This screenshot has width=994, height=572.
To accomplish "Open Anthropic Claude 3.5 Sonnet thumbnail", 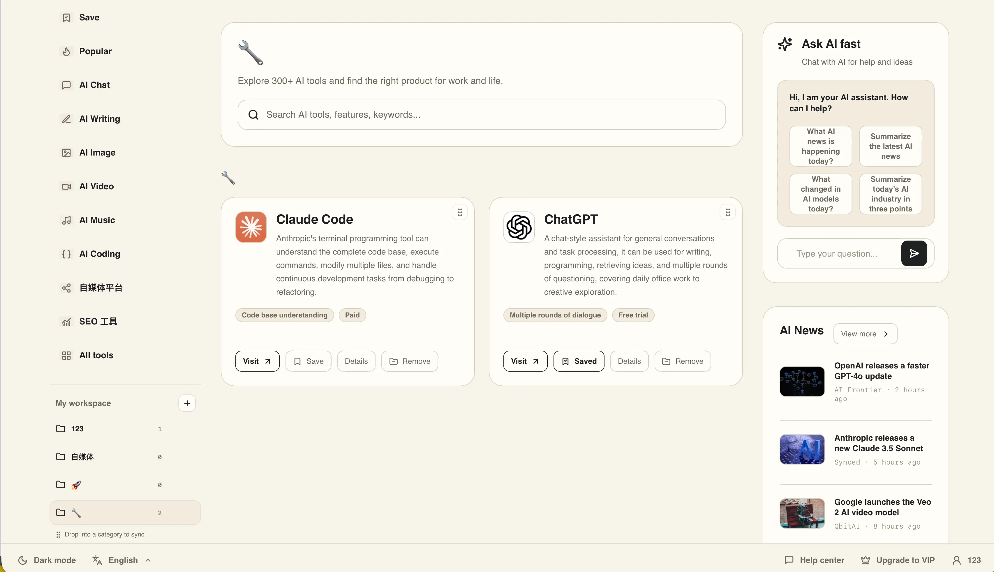I will pyautogui.click(x=802, y=449).
